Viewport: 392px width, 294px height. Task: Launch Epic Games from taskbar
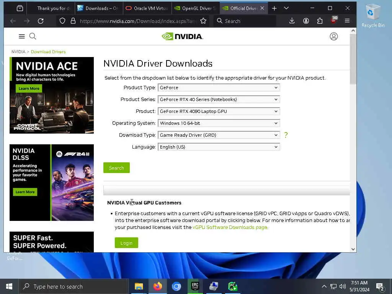[x=195, y=286]
